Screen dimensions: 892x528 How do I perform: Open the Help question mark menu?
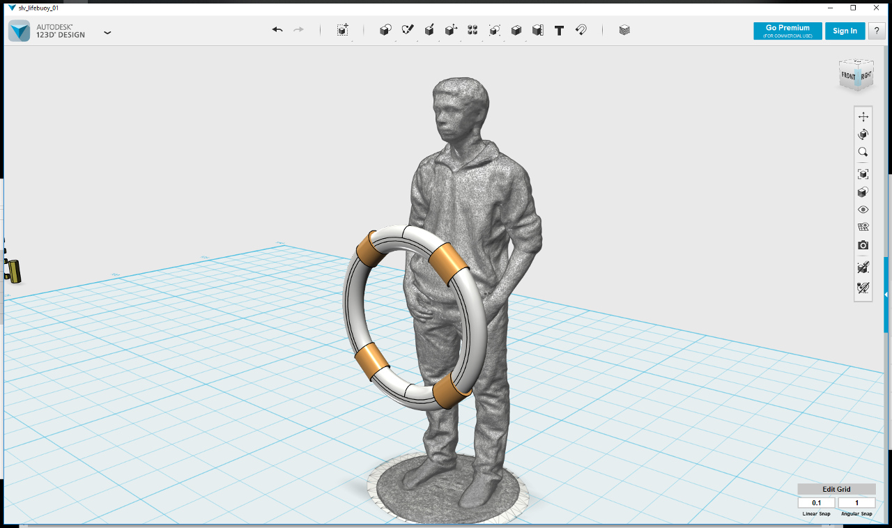[876, 31]
